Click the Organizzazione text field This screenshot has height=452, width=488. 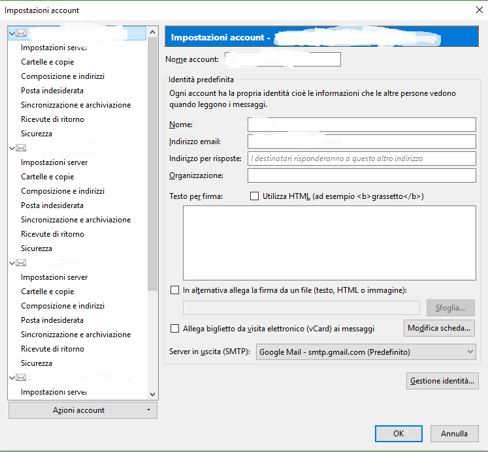tap(362, 175)
